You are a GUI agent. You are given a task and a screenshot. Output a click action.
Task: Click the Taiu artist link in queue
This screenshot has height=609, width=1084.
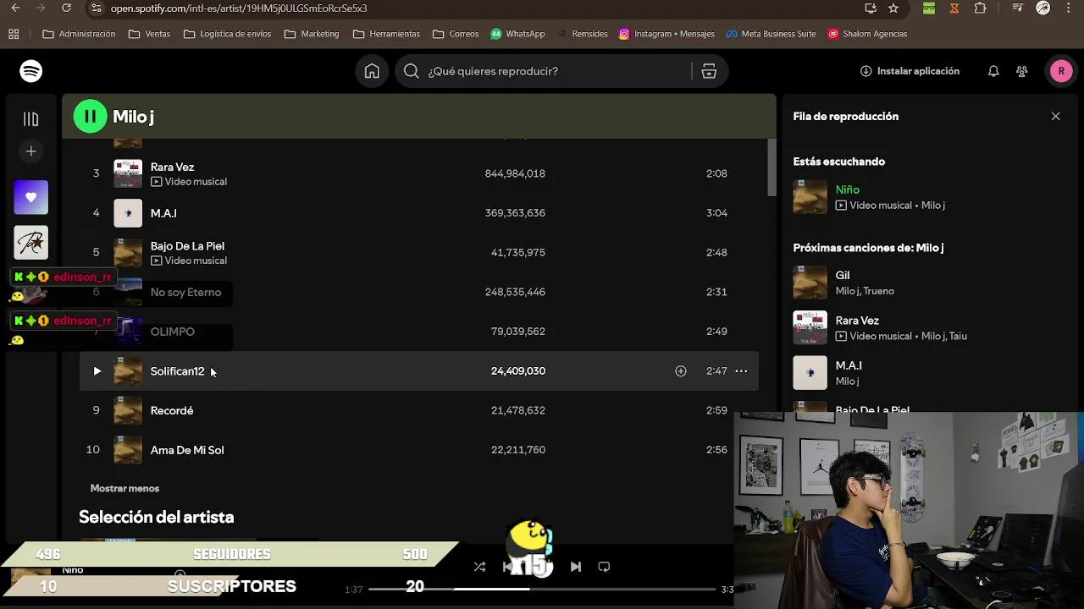[x=958, y=336]
